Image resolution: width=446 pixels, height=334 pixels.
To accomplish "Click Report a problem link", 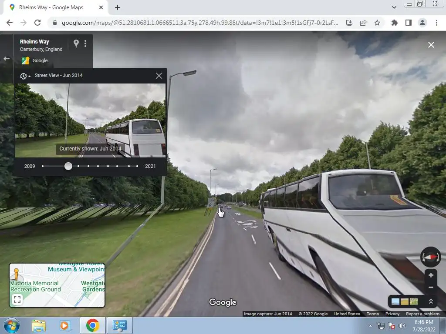I will (422, 314).
